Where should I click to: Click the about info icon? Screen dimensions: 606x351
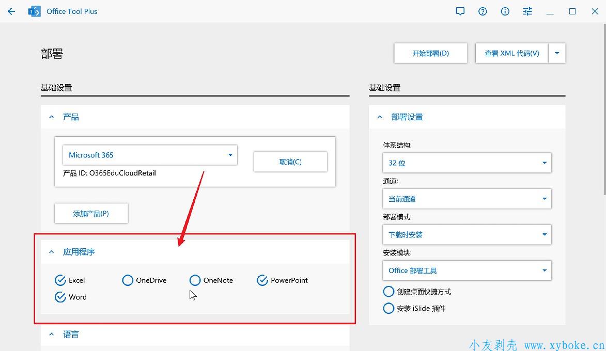tap(505, 11)
